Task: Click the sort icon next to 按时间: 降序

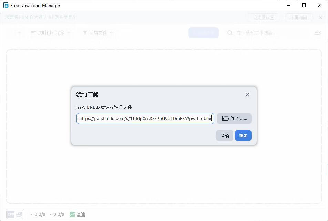Action: point(33,32)
